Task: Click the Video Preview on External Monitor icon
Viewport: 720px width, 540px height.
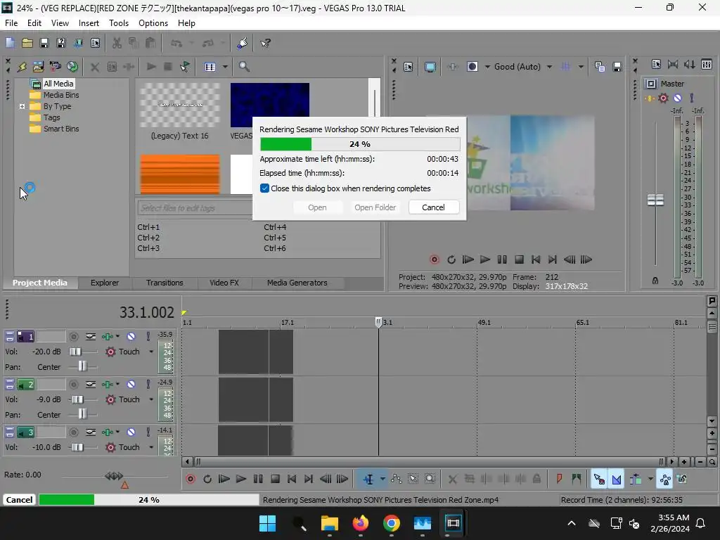Action: click(x=430, y=67)
